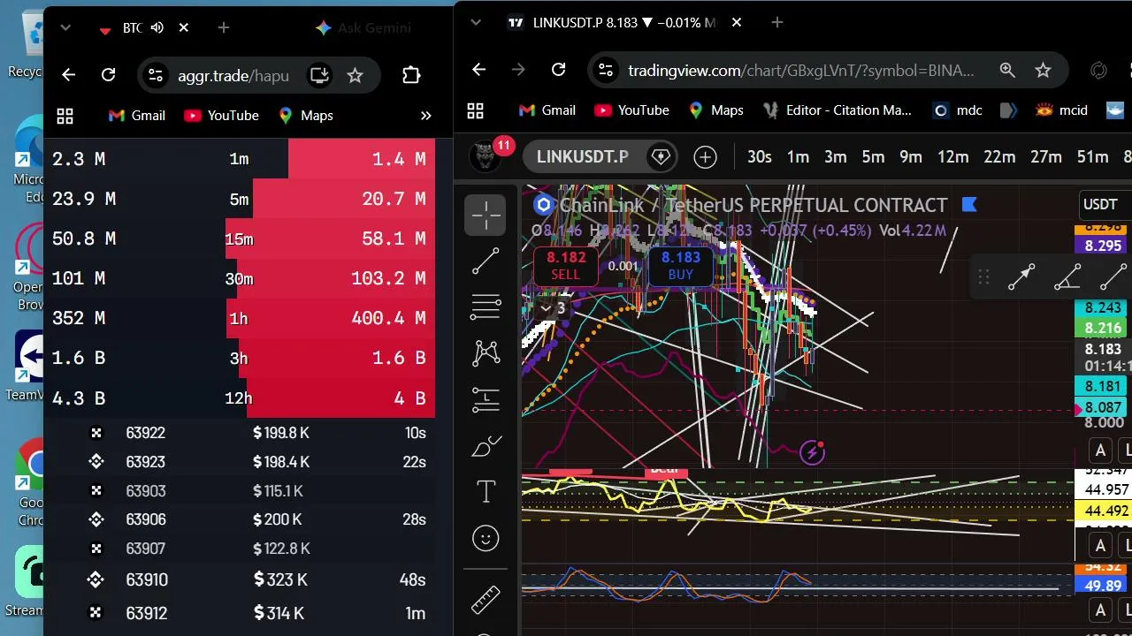Pick the arrow line tool in floating toolbar
Image resolution: width=1132 pixels, height=636 pixels.
[x=1021, y=277]
